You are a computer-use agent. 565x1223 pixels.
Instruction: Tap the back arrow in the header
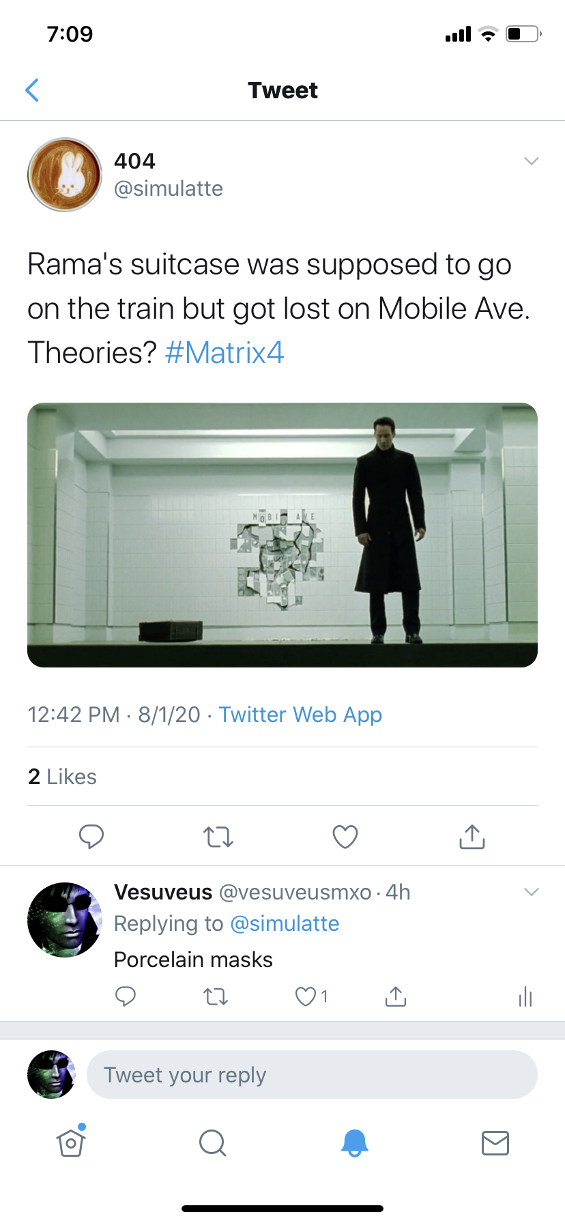[x=32, y=90]
